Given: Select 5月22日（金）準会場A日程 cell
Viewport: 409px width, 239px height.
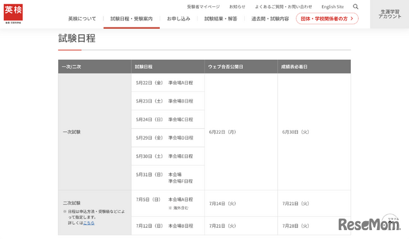Looking at the screenshot, I should coord(168,83).
